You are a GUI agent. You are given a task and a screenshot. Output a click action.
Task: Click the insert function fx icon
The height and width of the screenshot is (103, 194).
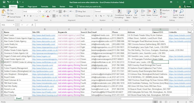pyautogui.click(x=32, y=25)
